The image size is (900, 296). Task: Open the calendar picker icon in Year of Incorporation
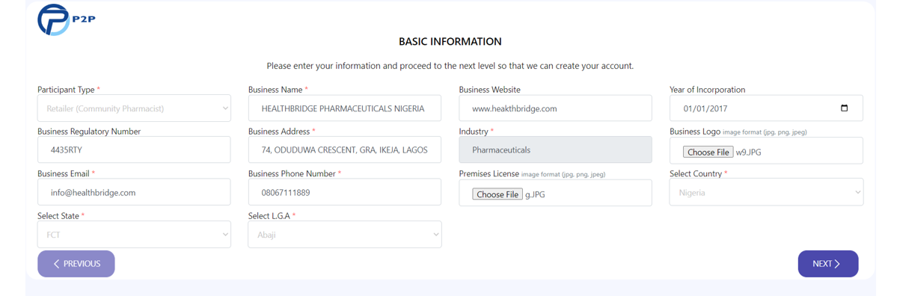pos(844,108)
